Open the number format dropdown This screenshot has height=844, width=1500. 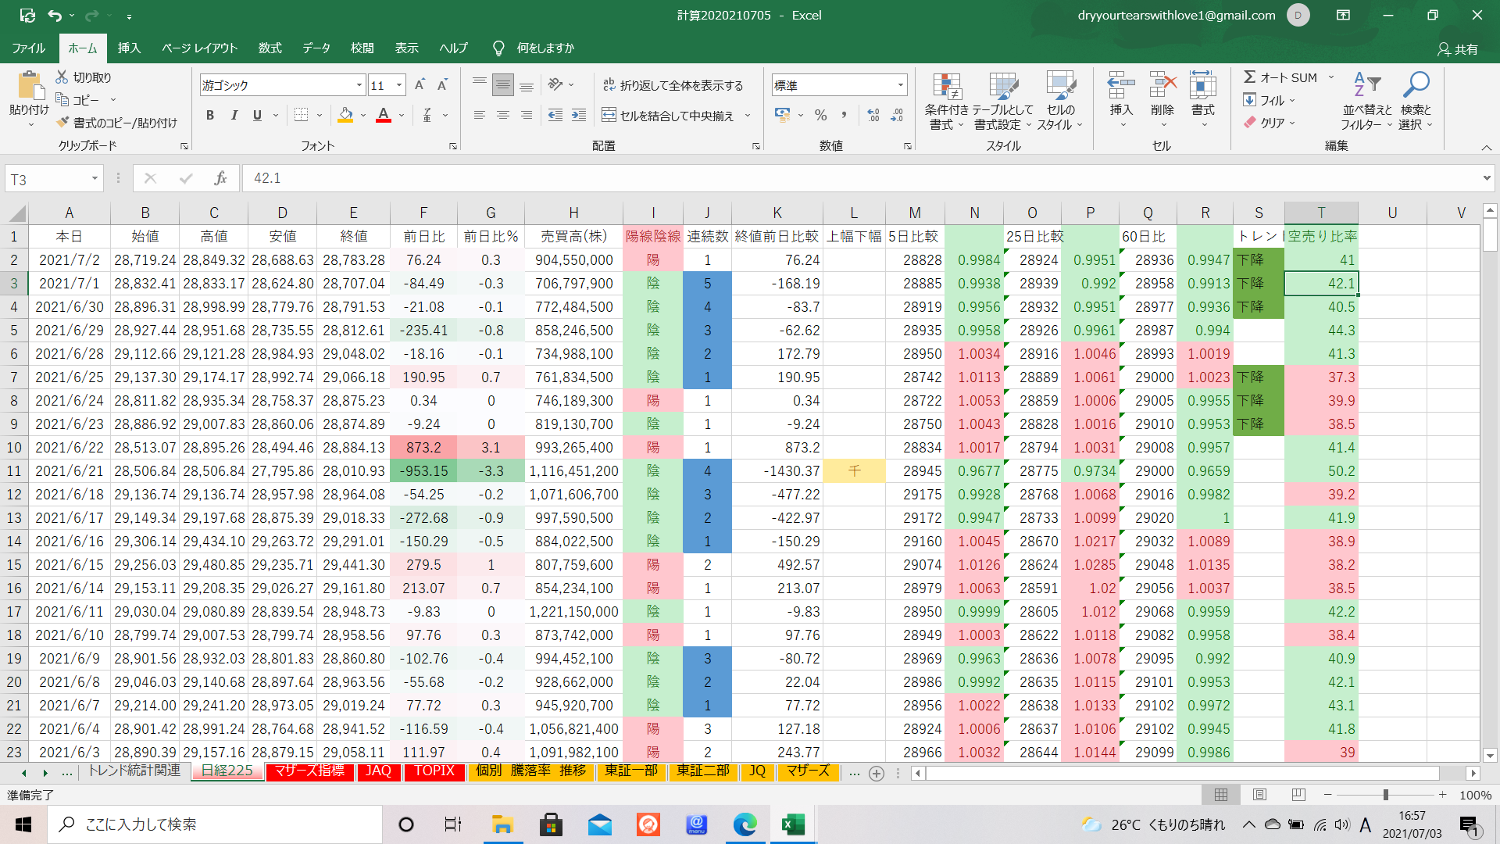[901, 85]
